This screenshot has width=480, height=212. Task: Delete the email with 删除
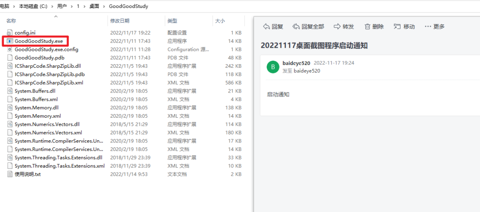point(374,27)
